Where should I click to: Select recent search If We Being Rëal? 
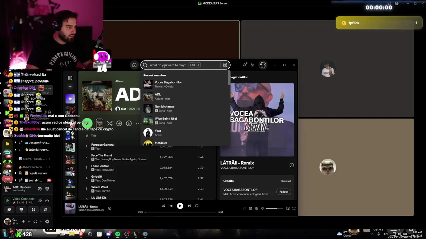(186, 120)
